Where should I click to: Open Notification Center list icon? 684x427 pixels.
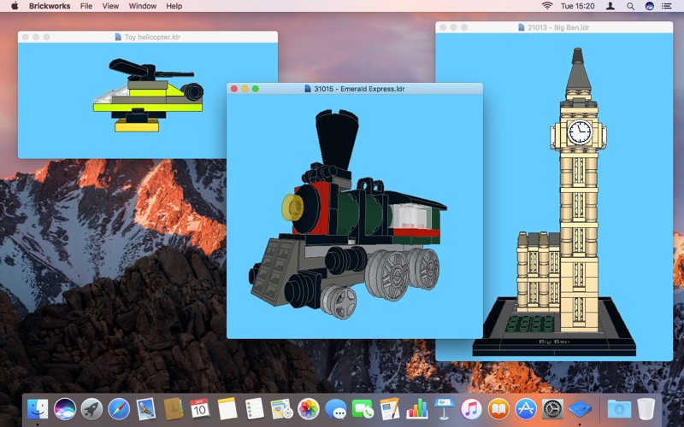coord(667,6)
